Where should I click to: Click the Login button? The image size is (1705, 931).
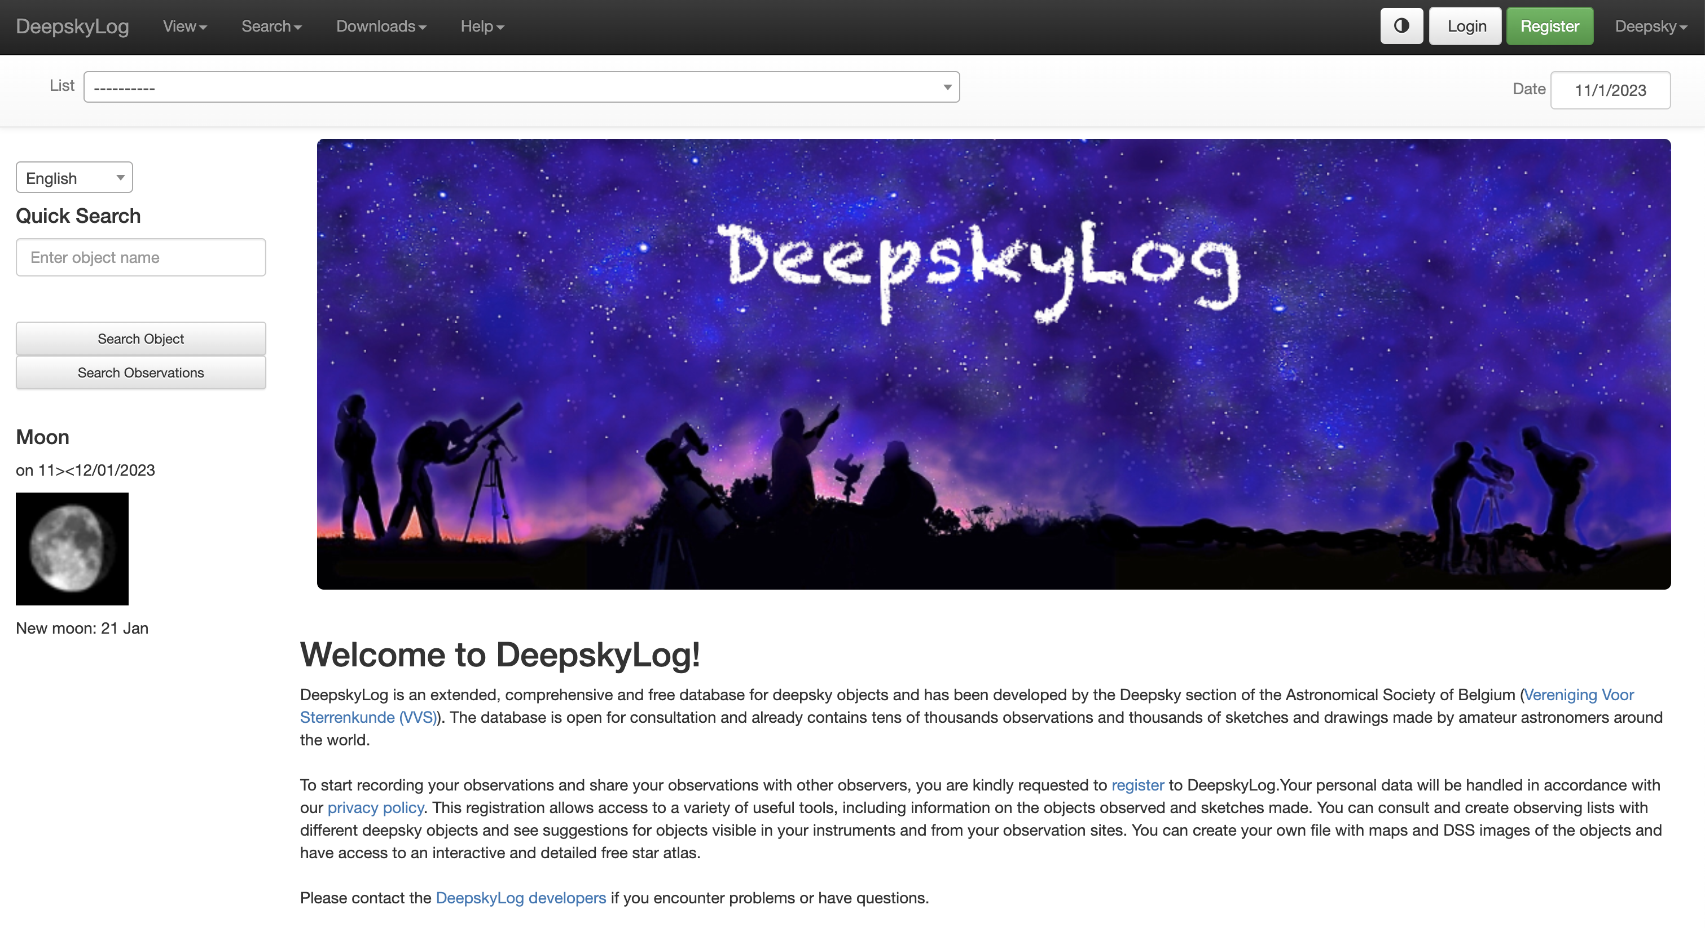(x=1466, y=26)
